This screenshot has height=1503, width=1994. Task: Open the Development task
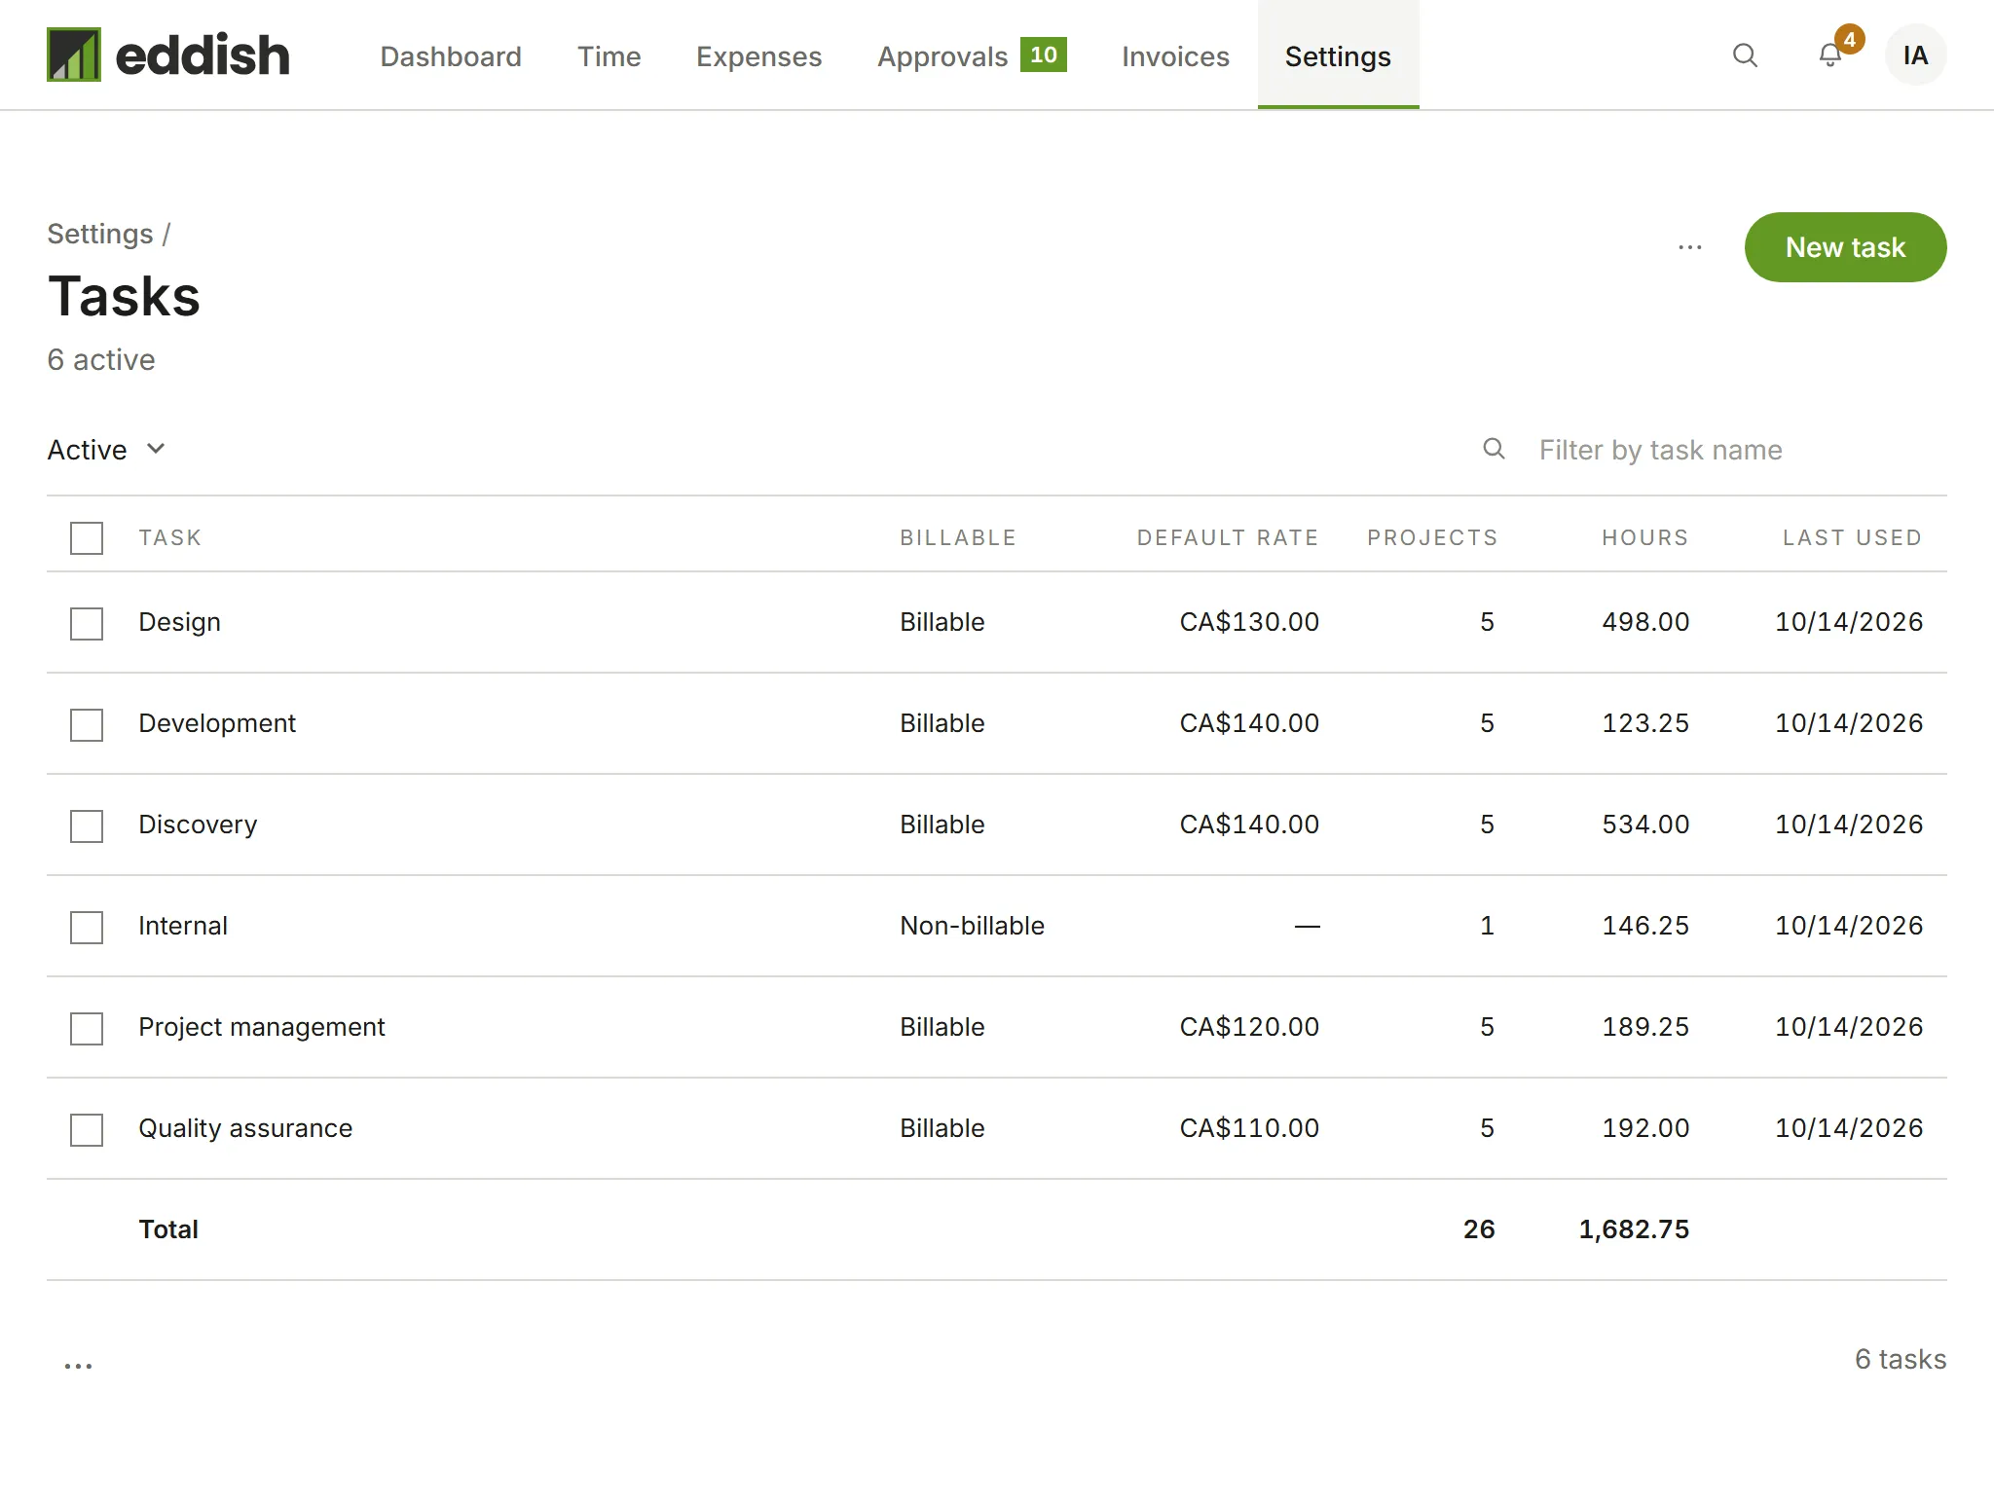click(217, 723)
